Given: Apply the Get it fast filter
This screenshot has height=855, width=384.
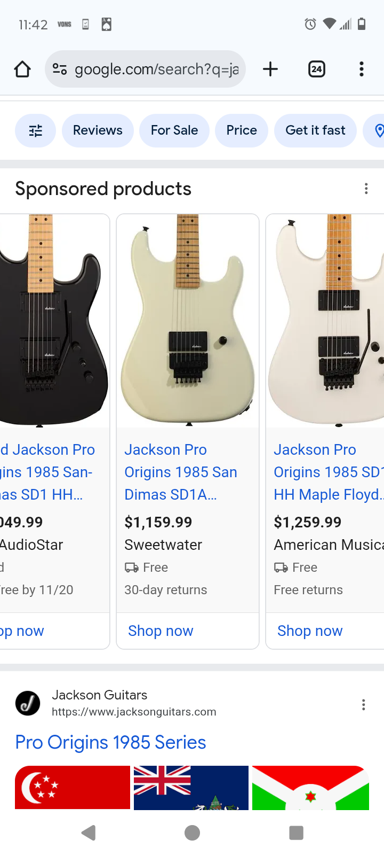Looking at the screenshot, I should click(x=315, y=130).
